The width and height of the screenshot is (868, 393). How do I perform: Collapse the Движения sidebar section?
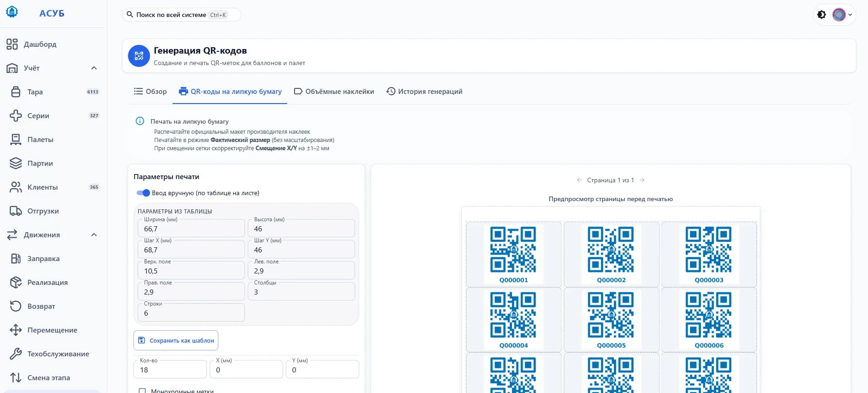coord(94,235)
